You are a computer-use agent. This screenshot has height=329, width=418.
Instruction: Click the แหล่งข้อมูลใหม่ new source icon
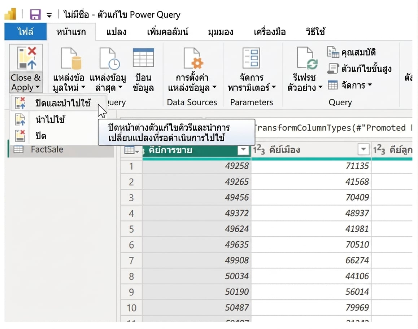71,58
